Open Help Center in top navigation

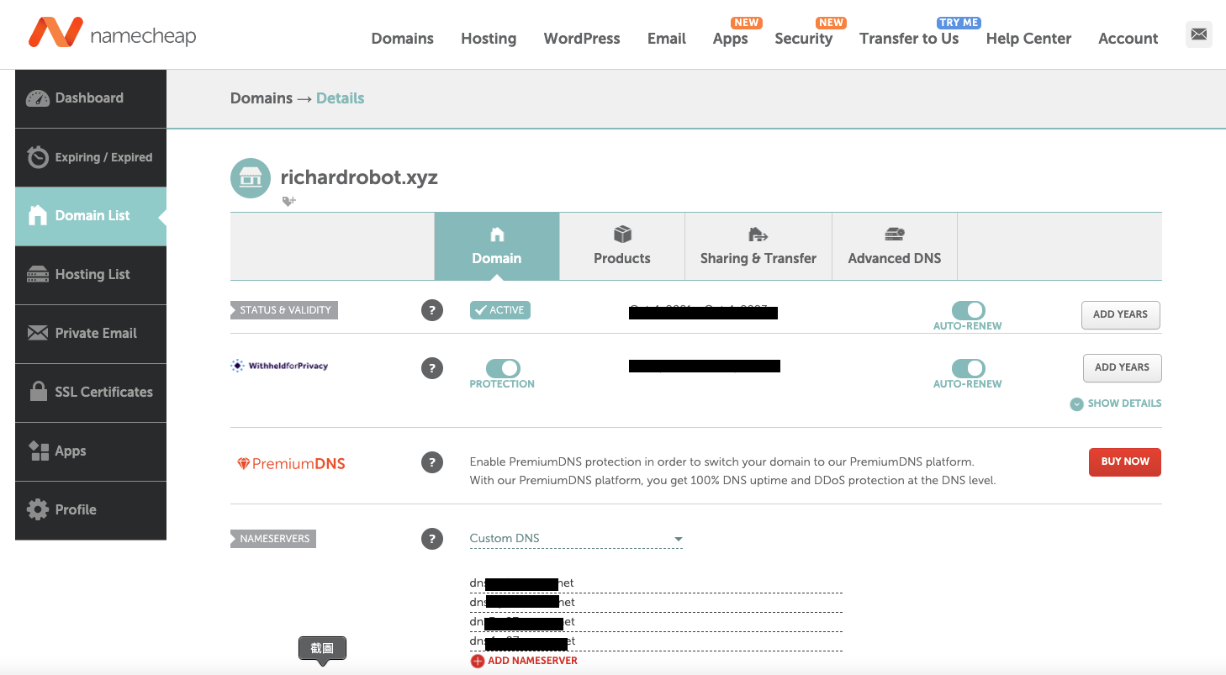click(x=1028, y=39)
